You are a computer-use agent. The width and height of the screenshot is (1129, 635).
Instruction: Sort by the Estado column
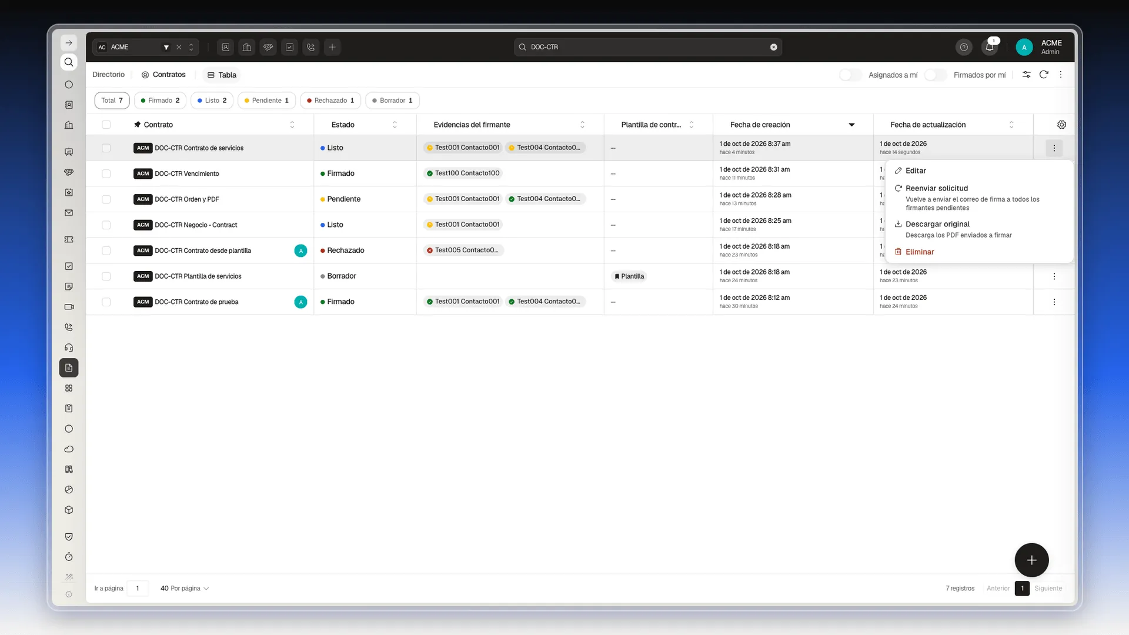coord(395,125)
